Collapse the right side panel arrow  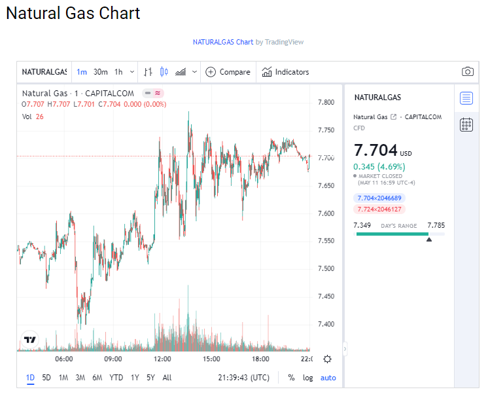345,349
